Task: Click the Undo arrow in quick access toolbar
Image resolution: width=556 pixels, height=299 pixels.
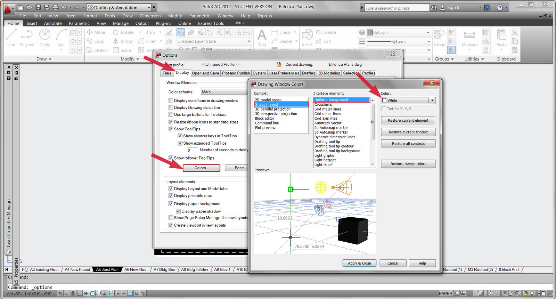Action: click(x=64, y=7)
